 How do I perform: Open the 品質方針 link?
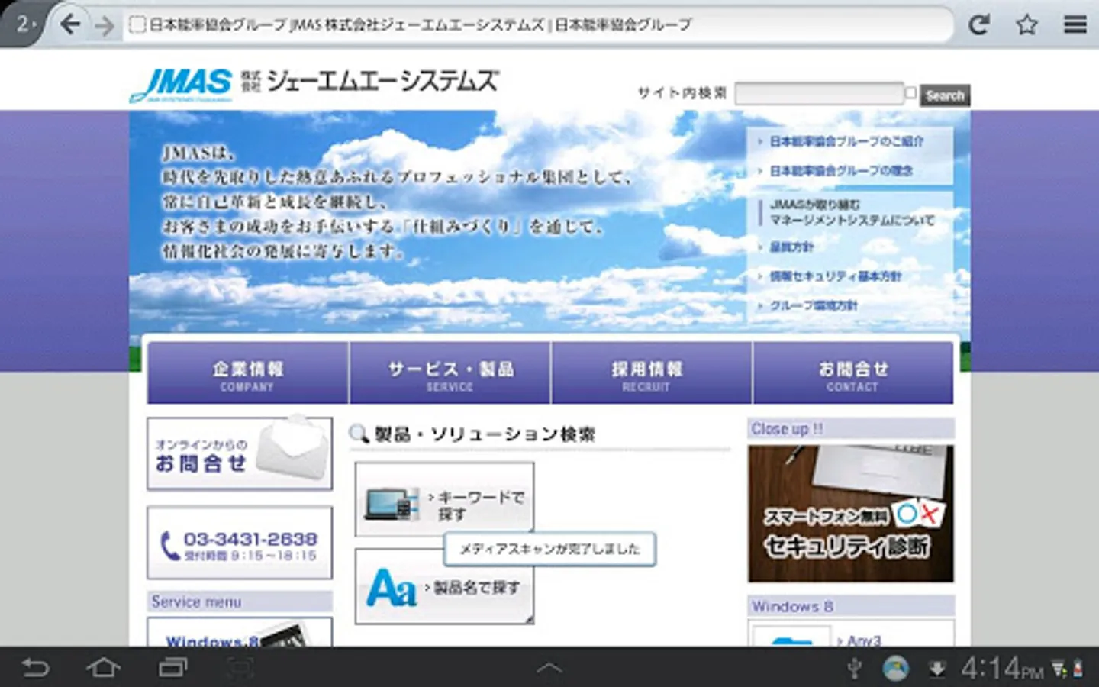click(791, 247)
